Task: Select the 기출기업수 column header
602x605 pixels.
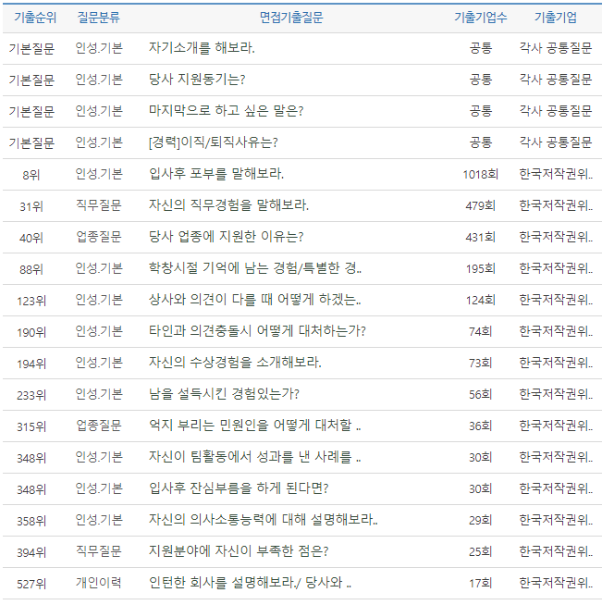Action: [x=480, y=18]
